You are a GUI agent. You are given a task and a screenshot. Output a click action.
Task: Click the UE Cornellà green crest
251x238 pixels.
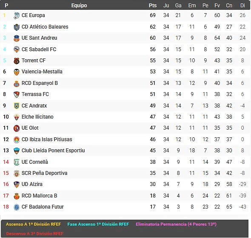coord(17,162)
